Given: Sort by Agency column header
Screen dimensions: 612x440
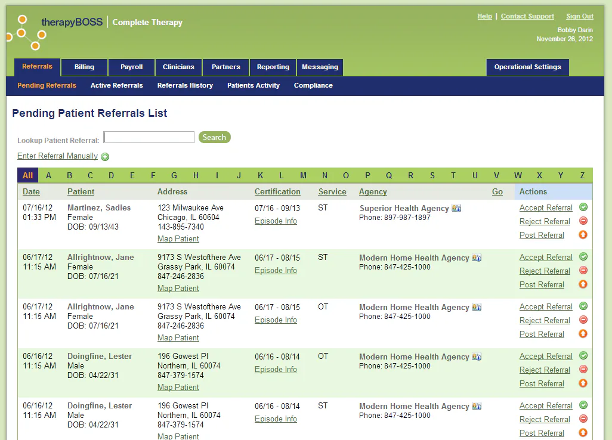Looking at the screenshot, I should pos(373,191).
